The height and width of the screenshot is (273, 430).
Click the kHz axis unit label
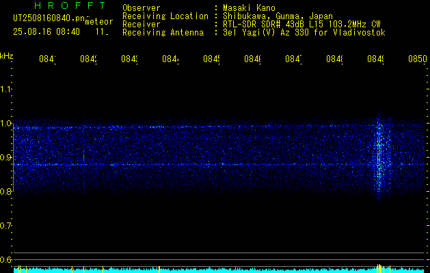pyautogui.click(x=6, y=56)
